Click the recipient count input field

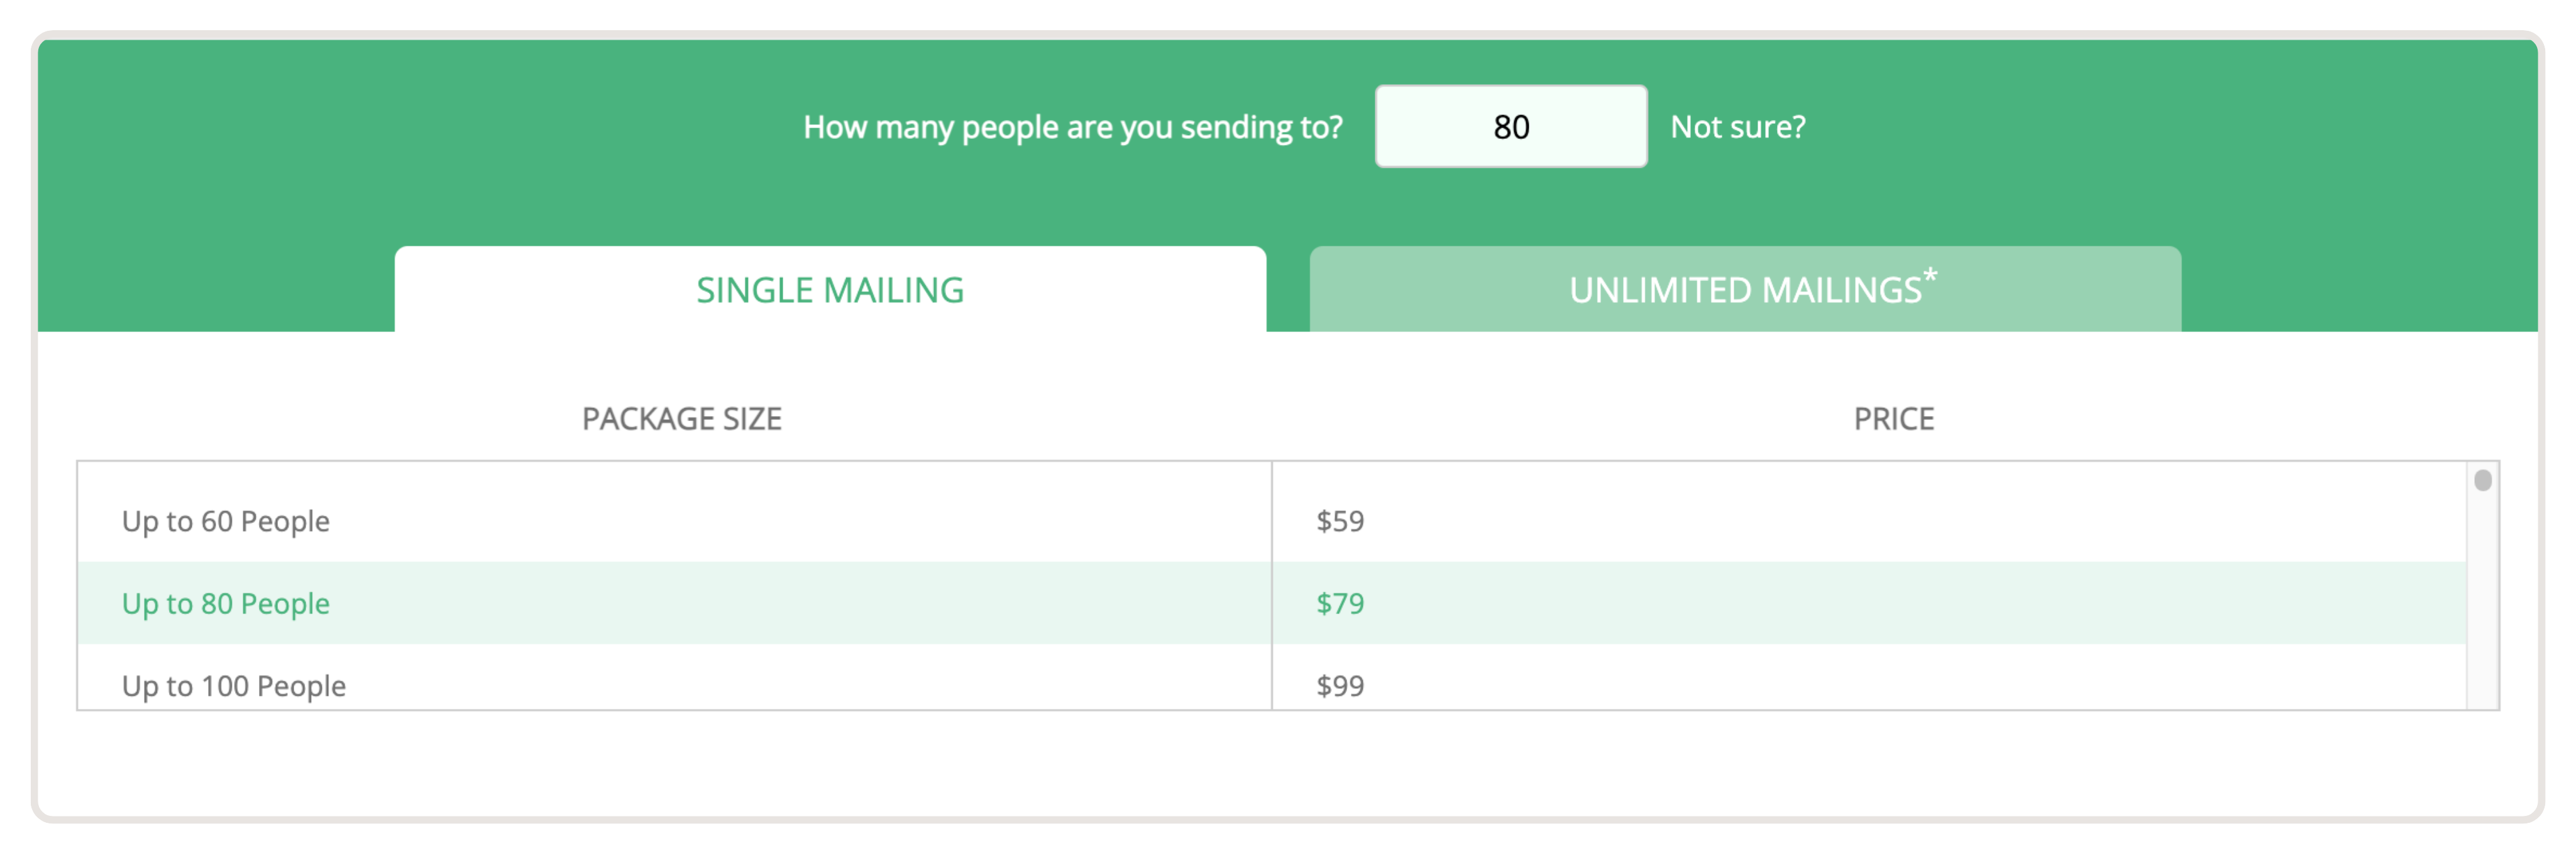point(1510,127)
